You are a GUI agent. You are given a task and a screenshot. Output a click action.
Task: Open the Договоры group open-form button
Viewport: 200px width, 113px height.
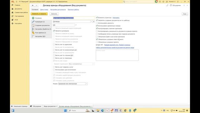(94, 22)
